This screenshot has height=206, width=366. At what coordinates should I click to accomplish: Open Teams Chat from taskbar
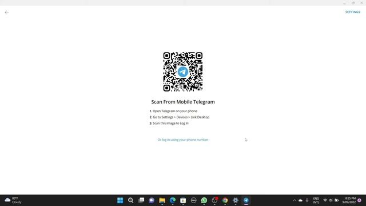point(152,200)
